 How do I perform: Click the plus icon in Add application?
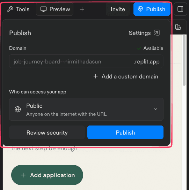[x=23, y=175]
